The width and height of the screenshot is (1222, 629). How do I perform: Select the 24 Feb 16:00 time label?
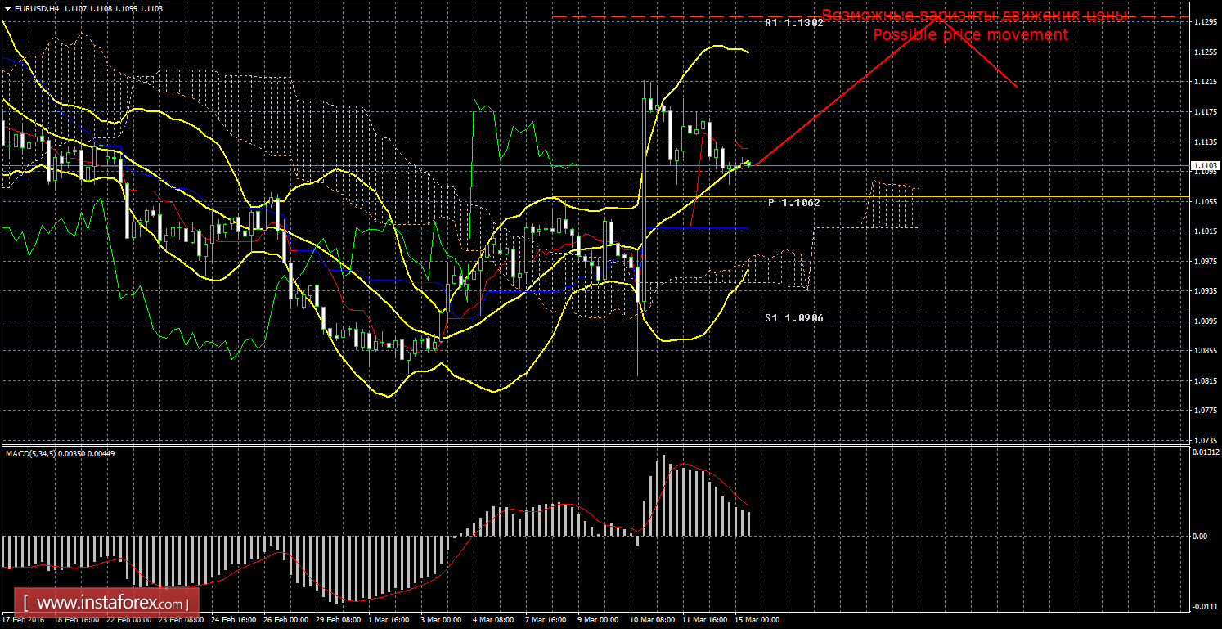235,621
